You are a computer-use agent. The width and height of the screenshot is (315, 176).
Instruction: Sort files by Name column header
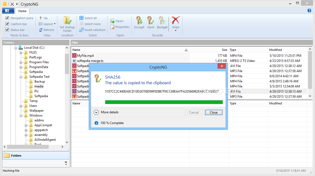130,50
